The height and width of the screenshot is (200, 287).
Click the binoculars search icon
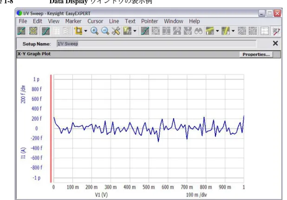point(199,31)
